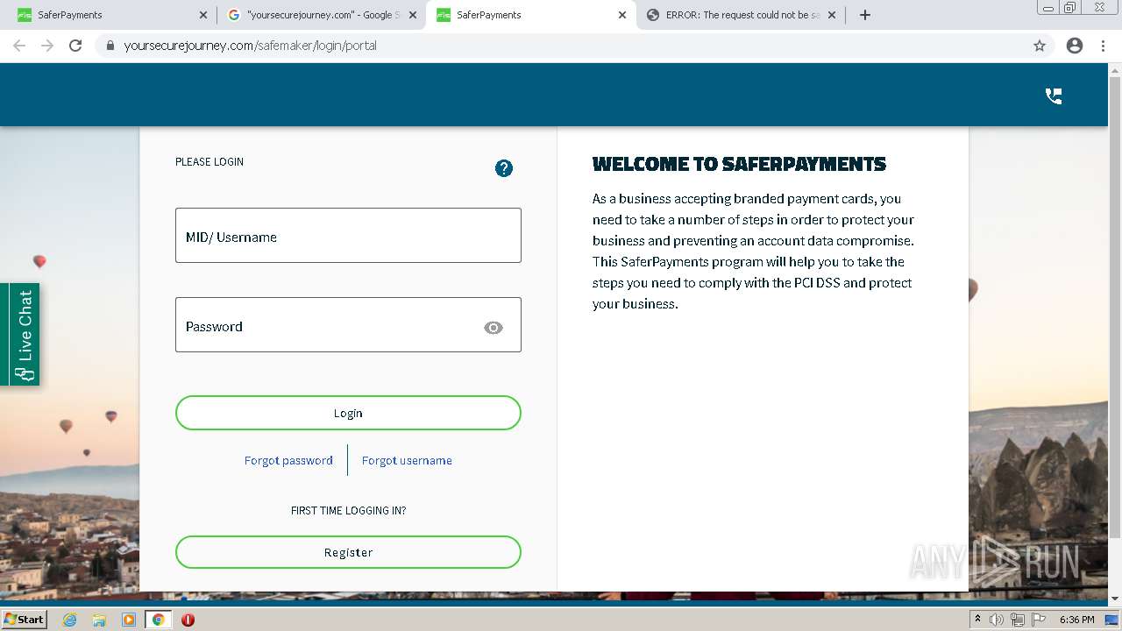The width and height of the screenshot is (1122, 631).
Task: Close the active SaferPayments tab
Action: coord(622,15)
